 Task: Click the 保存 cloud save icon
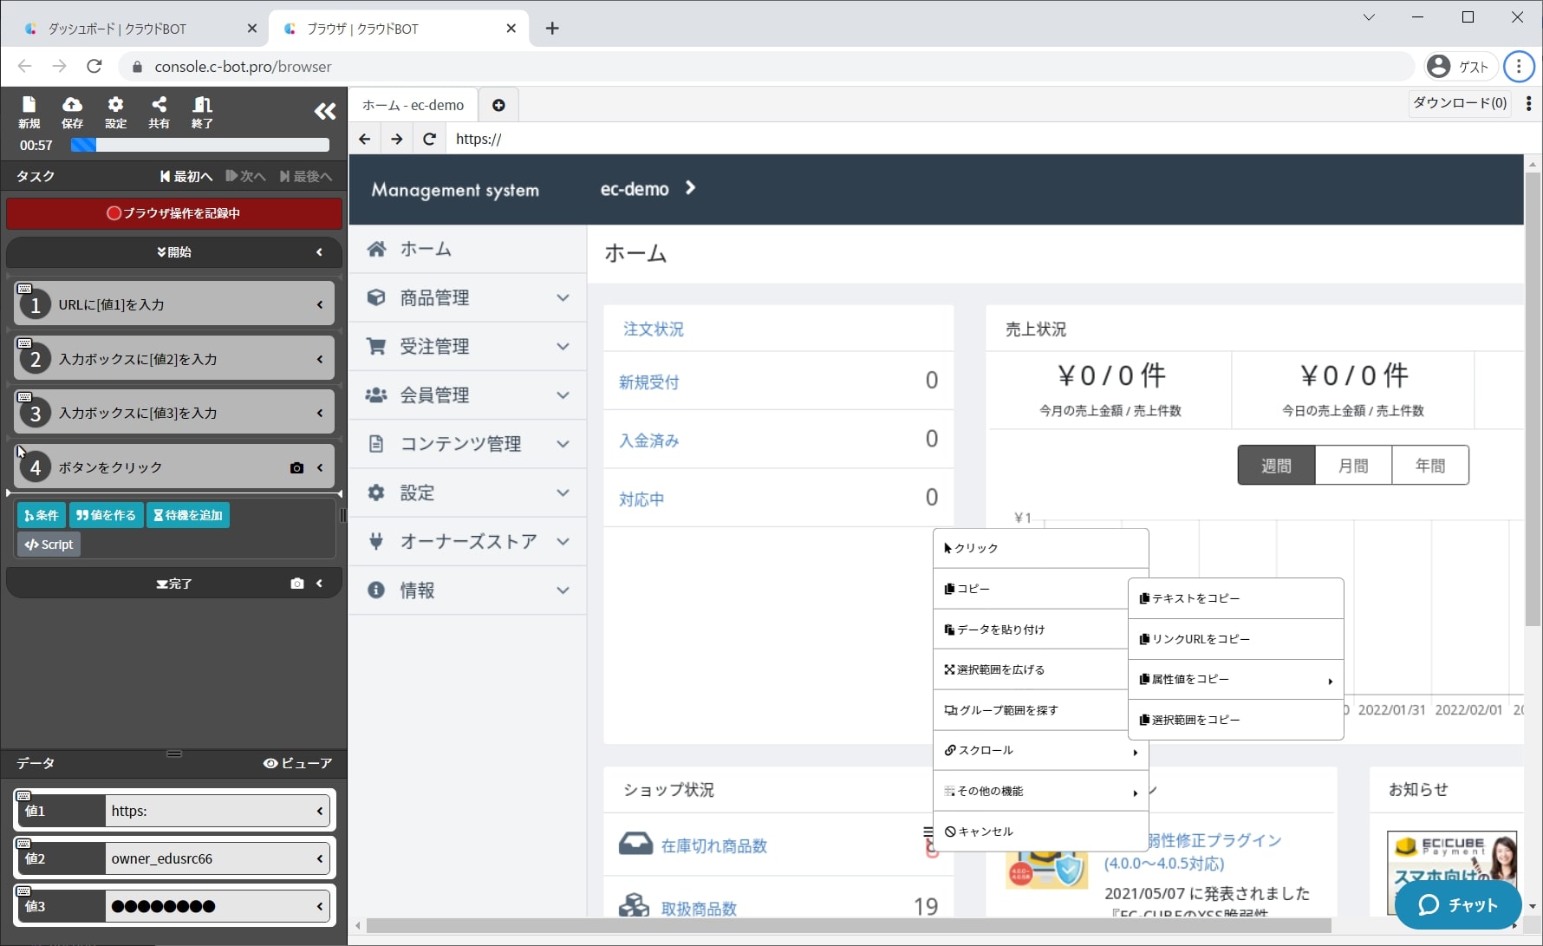tap(72, 112)
